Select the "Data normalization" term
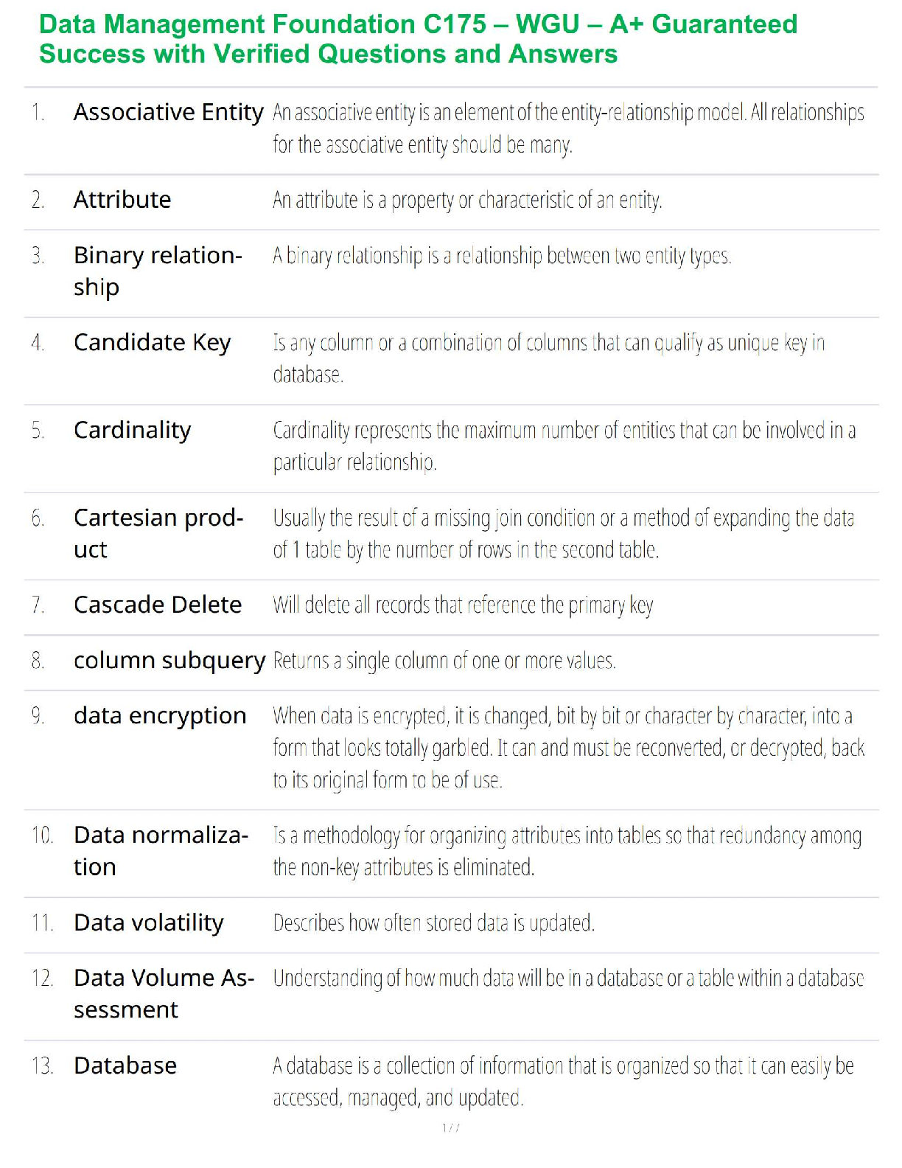 tap(161, 850)
